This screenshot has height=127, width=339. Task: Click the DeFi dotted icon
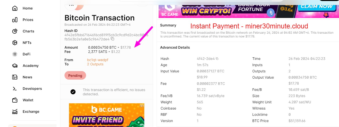tap(15, 54)
